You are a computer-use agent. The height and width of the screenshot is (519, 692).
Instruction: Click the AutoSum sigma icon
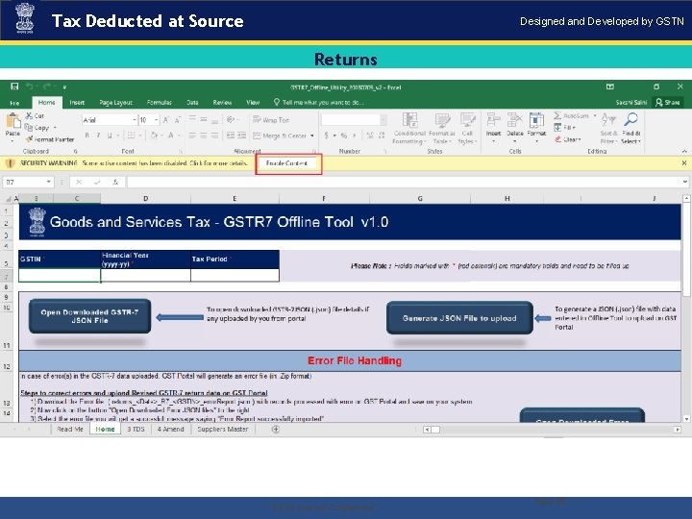[557, 115]
